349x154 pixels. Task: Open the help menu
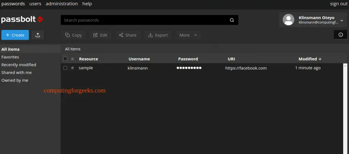pos(87,4)
